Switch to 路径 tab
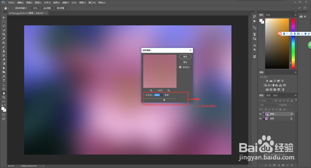 point(276,95)
